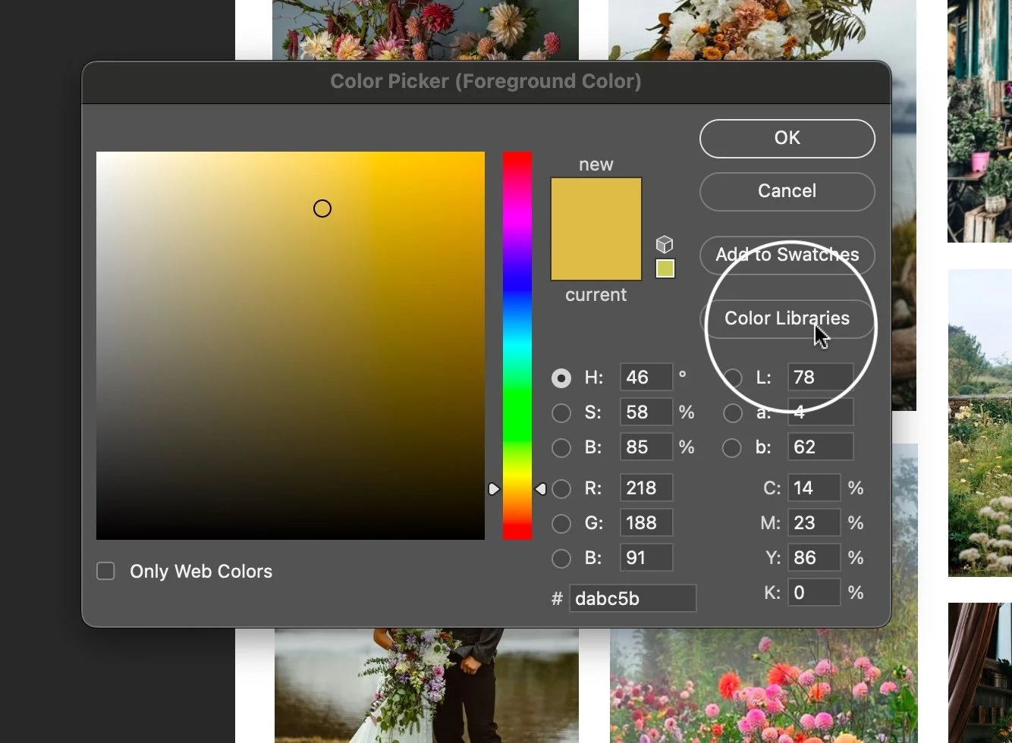
Task: Select the B brightness radio button
Action: coord(561,447)
